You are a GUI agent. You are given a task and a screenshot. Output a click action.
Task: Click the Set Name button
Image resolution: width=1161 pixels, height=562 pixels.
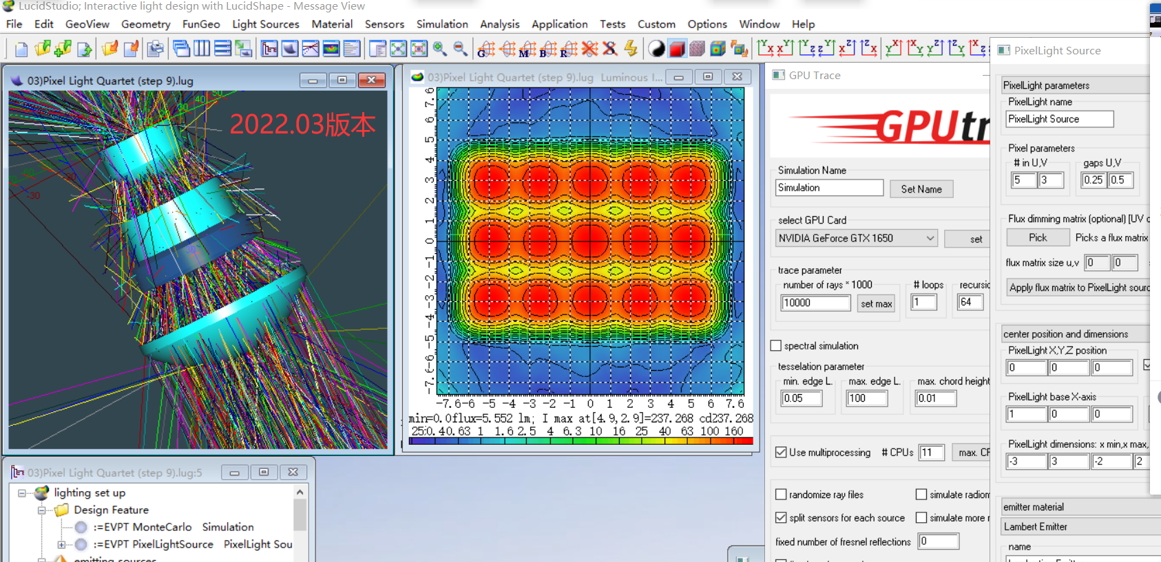point(921,189)
